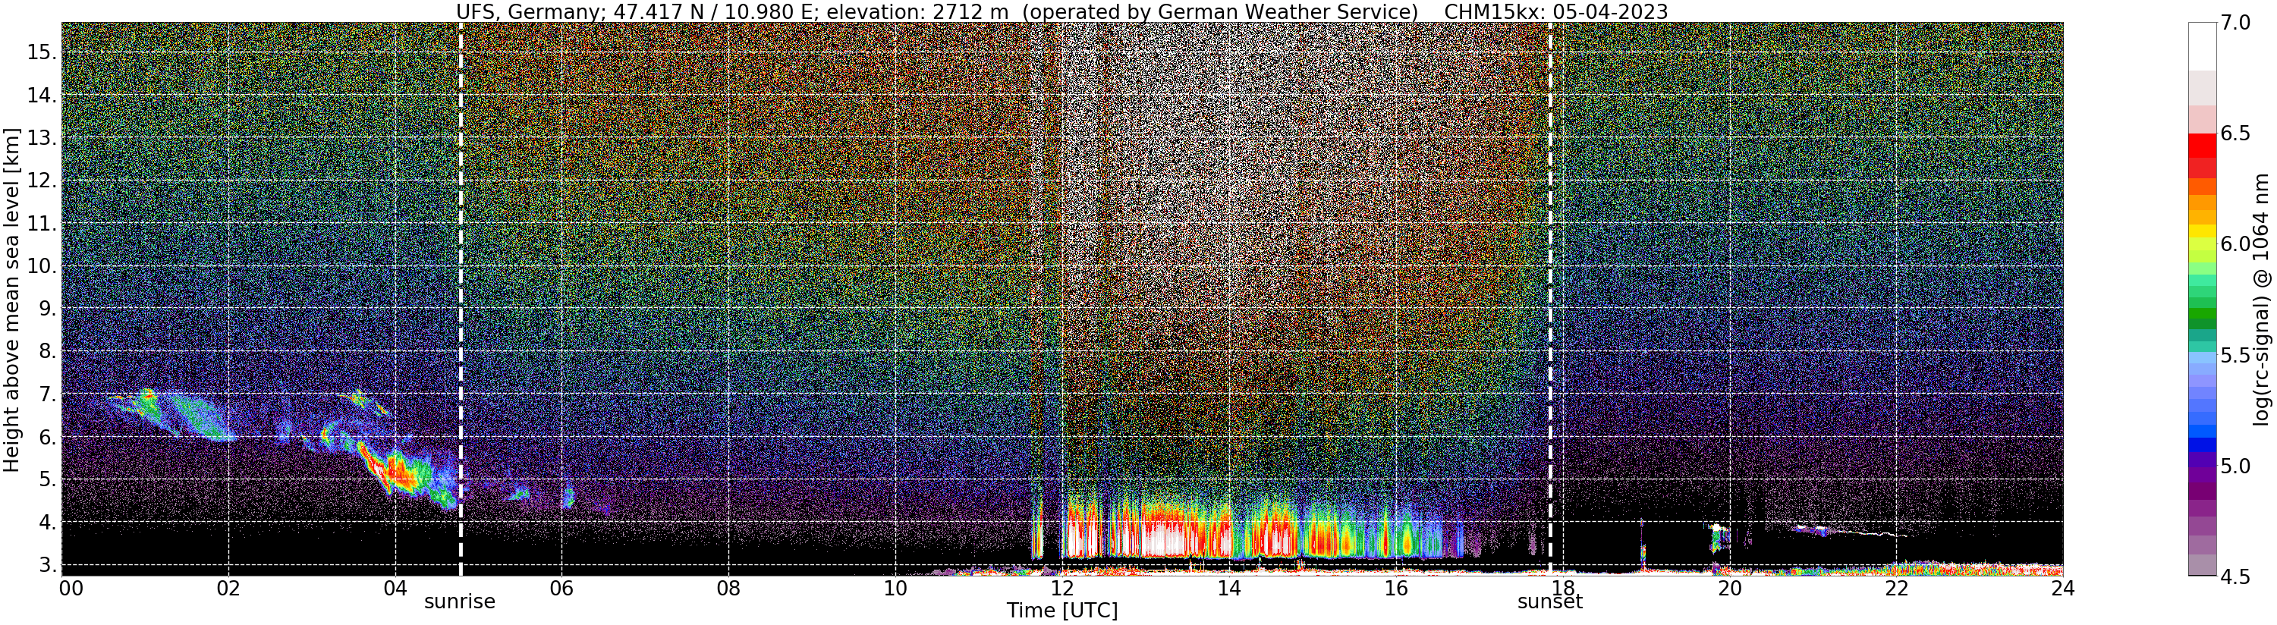Click the x-axis tick label '24'
Viewport: 2277px width, 625px height.
coord(2062,589)
